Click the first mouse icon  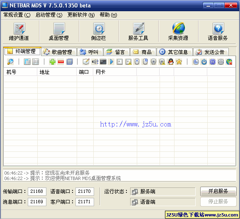pos(137,62)
